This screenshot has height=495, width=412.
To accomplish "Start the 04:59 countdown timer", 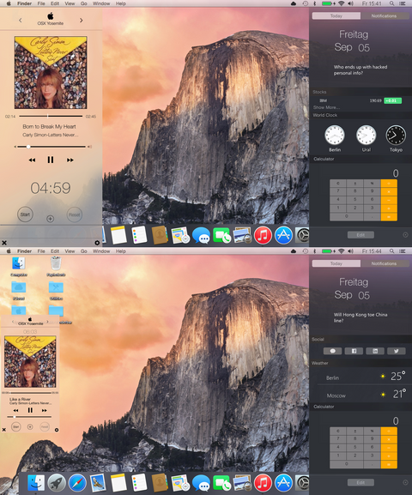I will [25, 214].
